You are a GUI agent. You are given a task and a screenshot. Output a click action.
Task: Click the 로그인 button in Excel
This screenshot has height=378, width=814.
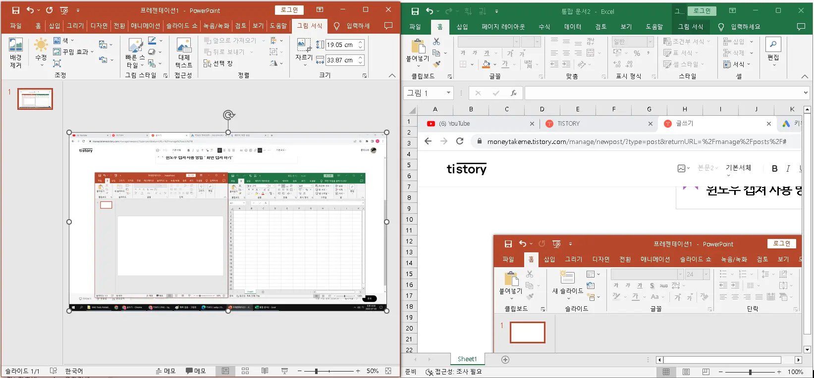702,11
